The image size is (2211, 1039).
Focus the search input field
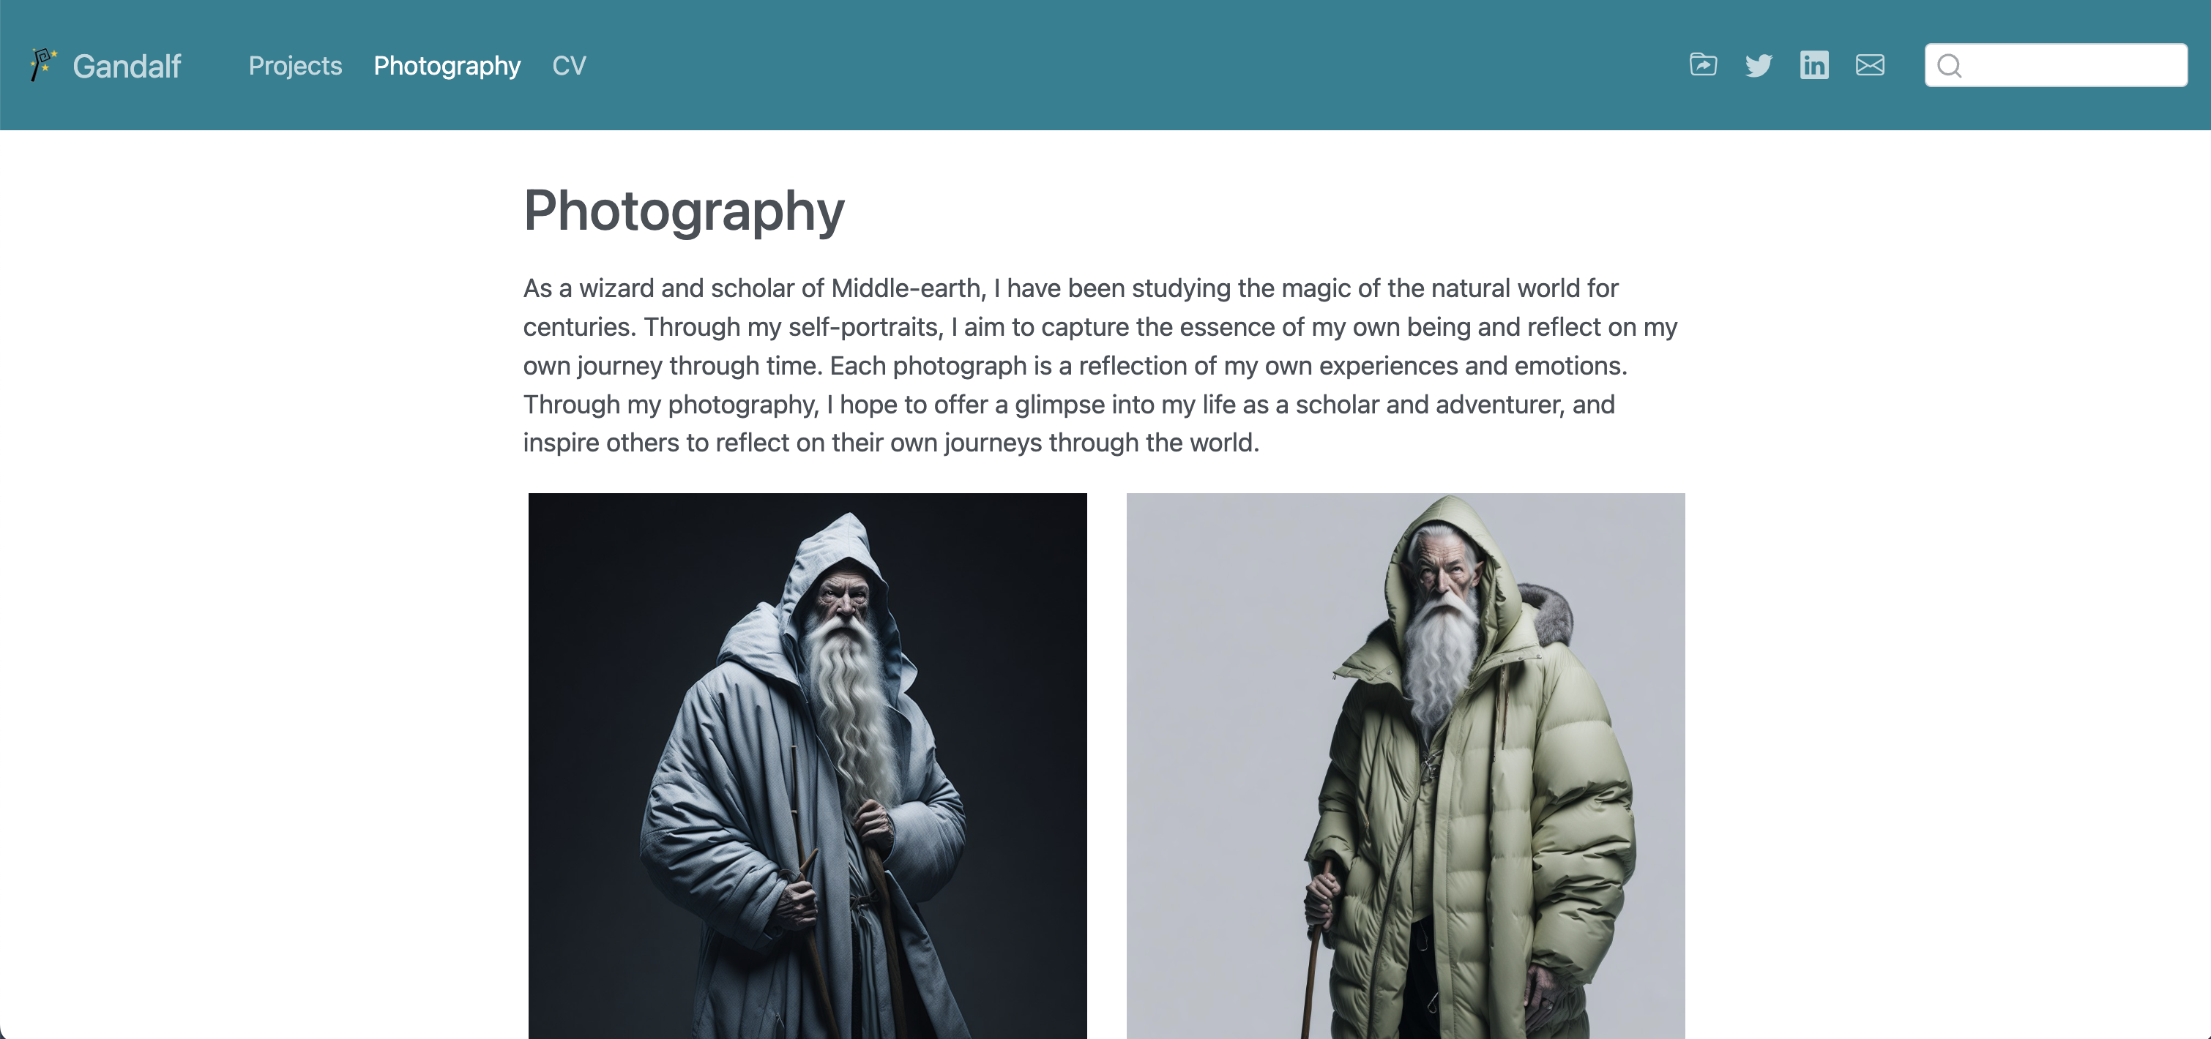2056,65
